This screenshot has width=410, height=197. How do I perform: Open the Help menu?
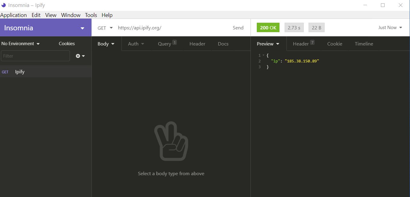coord(107,15)
